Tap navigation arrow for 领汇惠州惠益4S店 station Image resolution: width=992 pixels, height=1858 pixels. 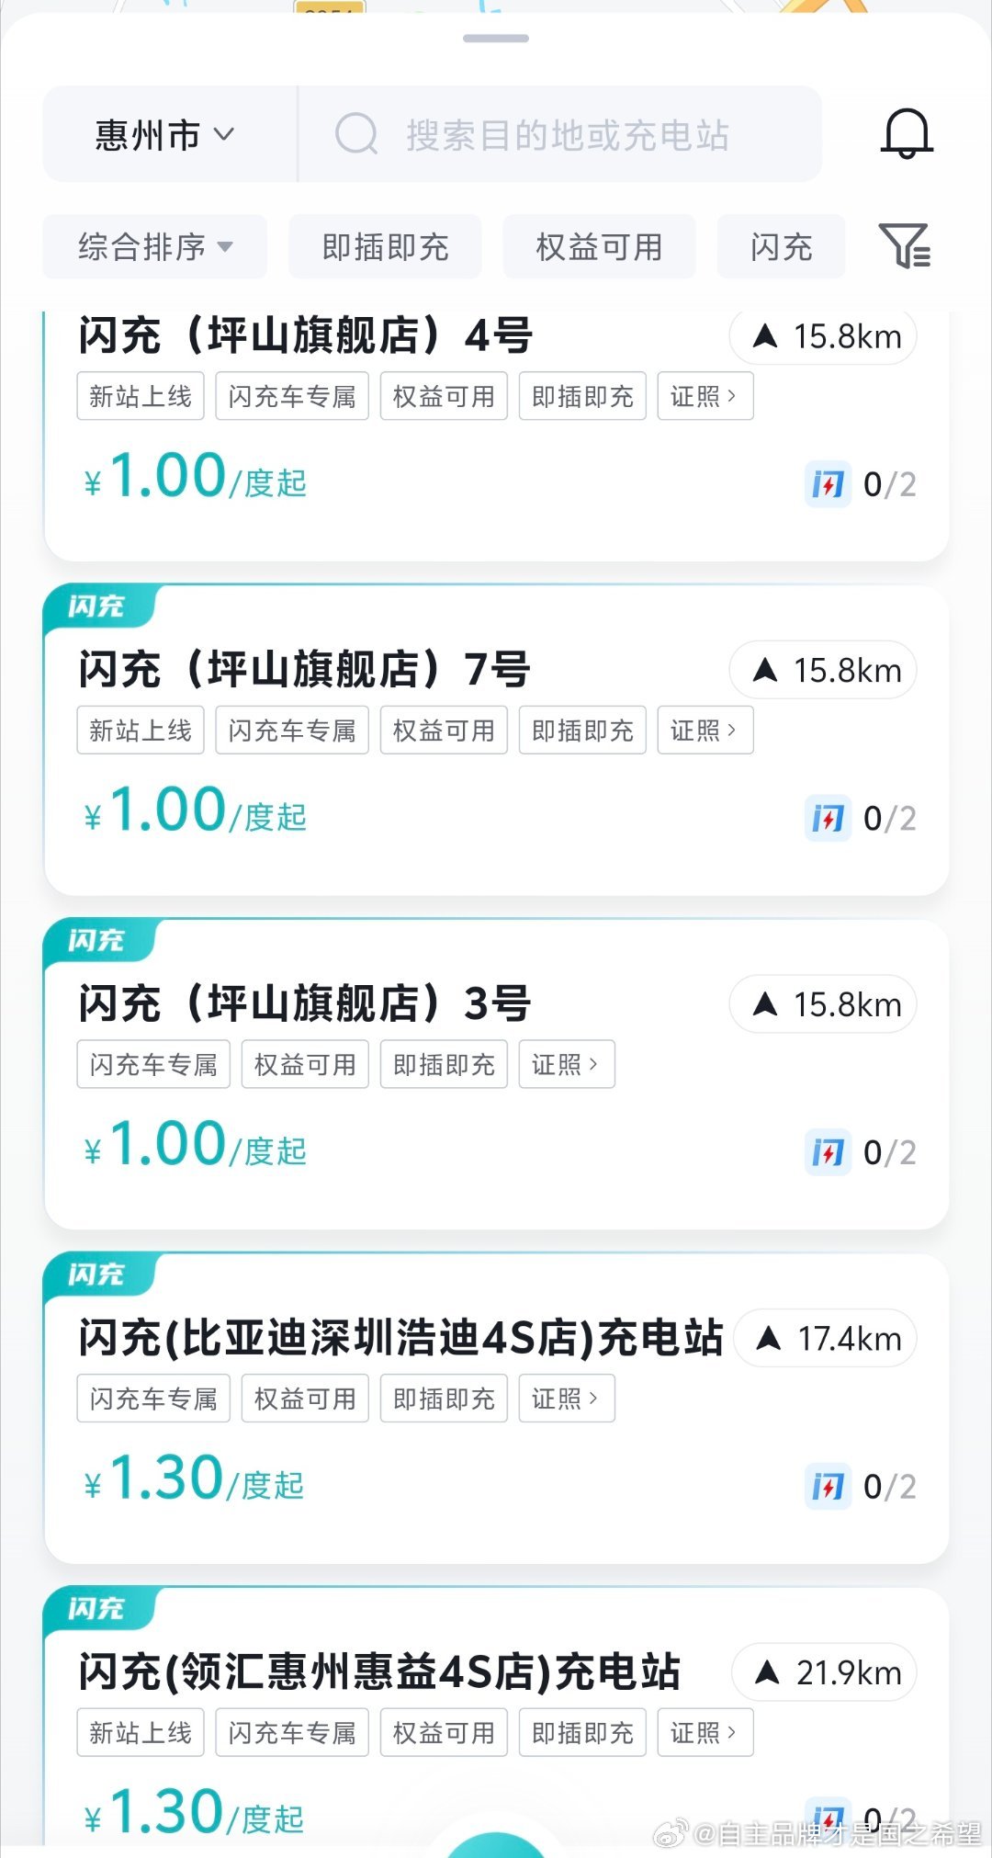824,1672
